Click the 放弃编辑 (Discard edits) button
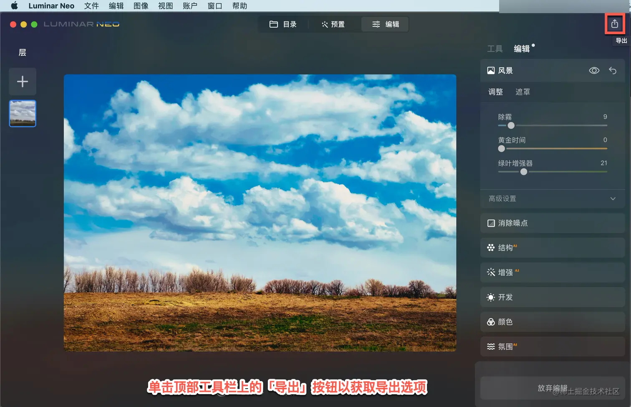Screen dimensions: 631x407 (x=552, y=388)
